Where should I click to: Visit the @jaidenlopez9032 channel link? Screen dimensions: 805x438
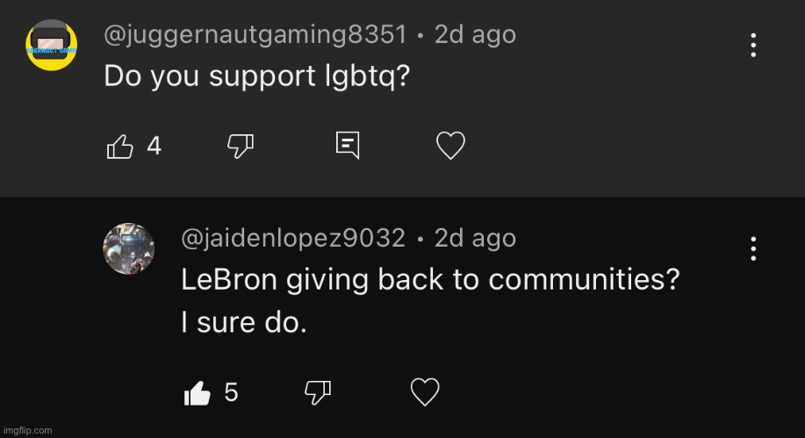coord(293,239)
